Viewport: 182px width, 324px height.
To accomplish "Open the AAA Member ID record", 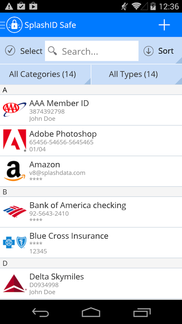I will pyautogui.click(x=91, y=110).
